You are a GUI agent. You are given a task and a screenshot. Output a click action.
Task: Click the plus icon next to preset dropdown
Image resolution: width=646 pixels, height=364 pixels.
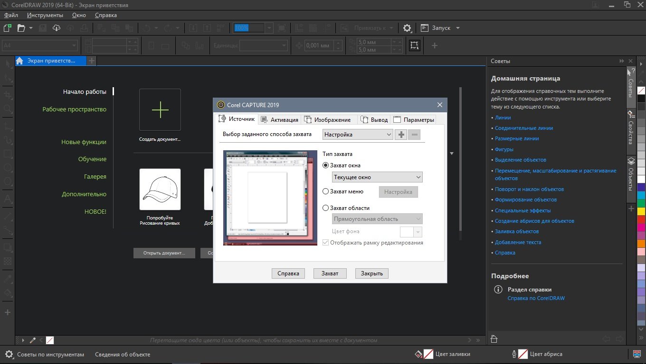tap(401, 135)
